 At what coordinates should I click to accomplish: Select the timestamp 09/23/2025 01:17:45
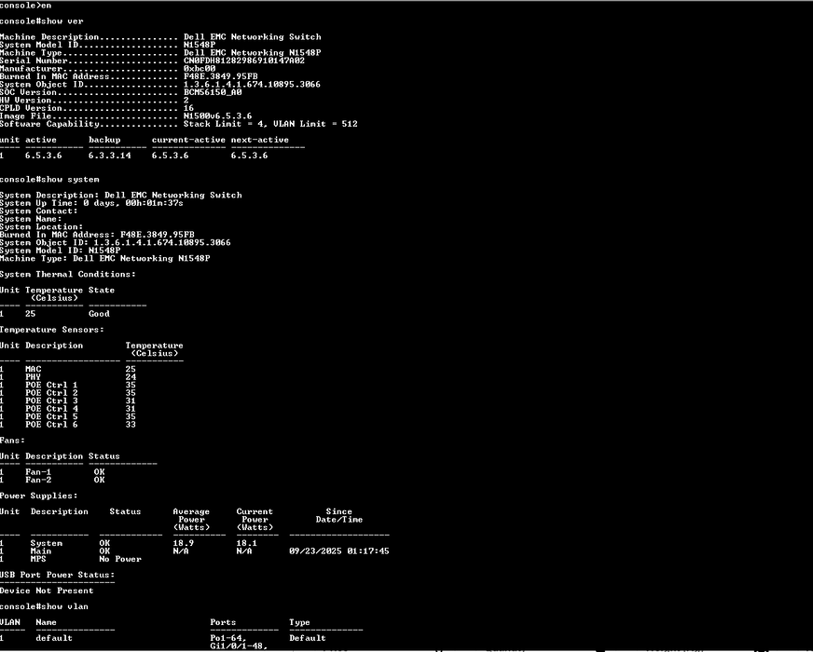point(339,551)
